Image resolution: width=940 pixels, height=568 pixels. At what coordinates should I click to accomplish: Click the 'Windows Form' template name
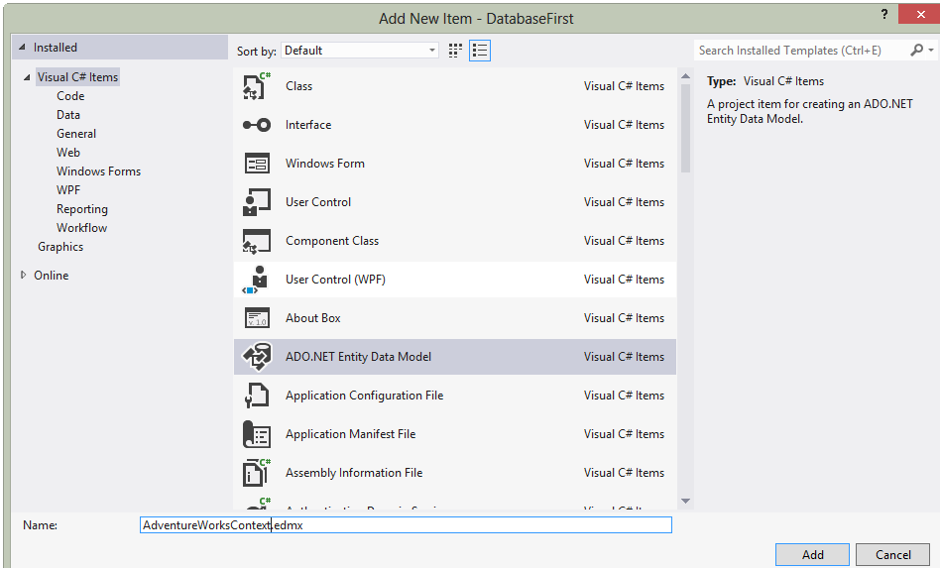pos(325,163)
